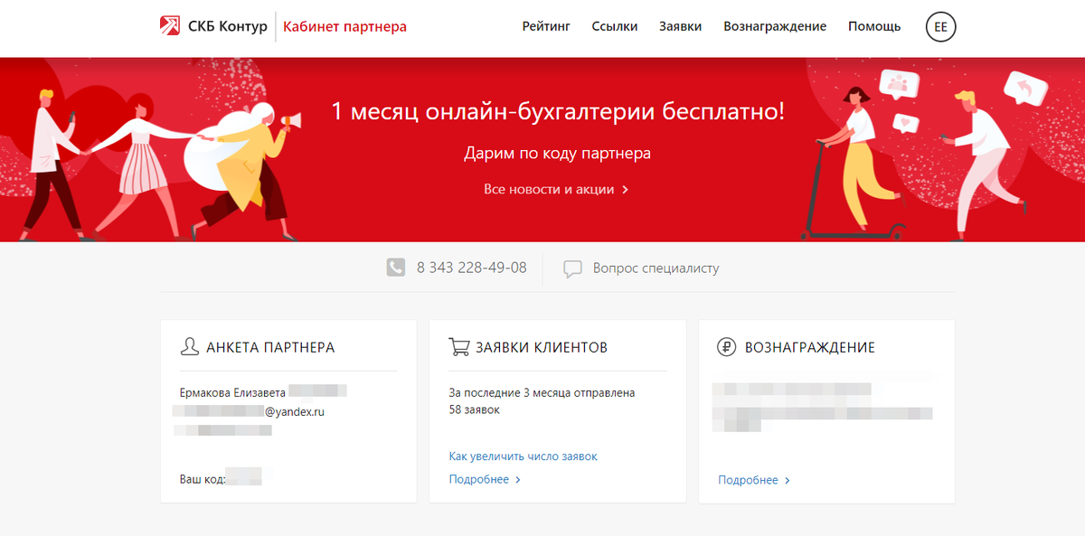
Task: Click the Ваш код label
Action: 203,478
